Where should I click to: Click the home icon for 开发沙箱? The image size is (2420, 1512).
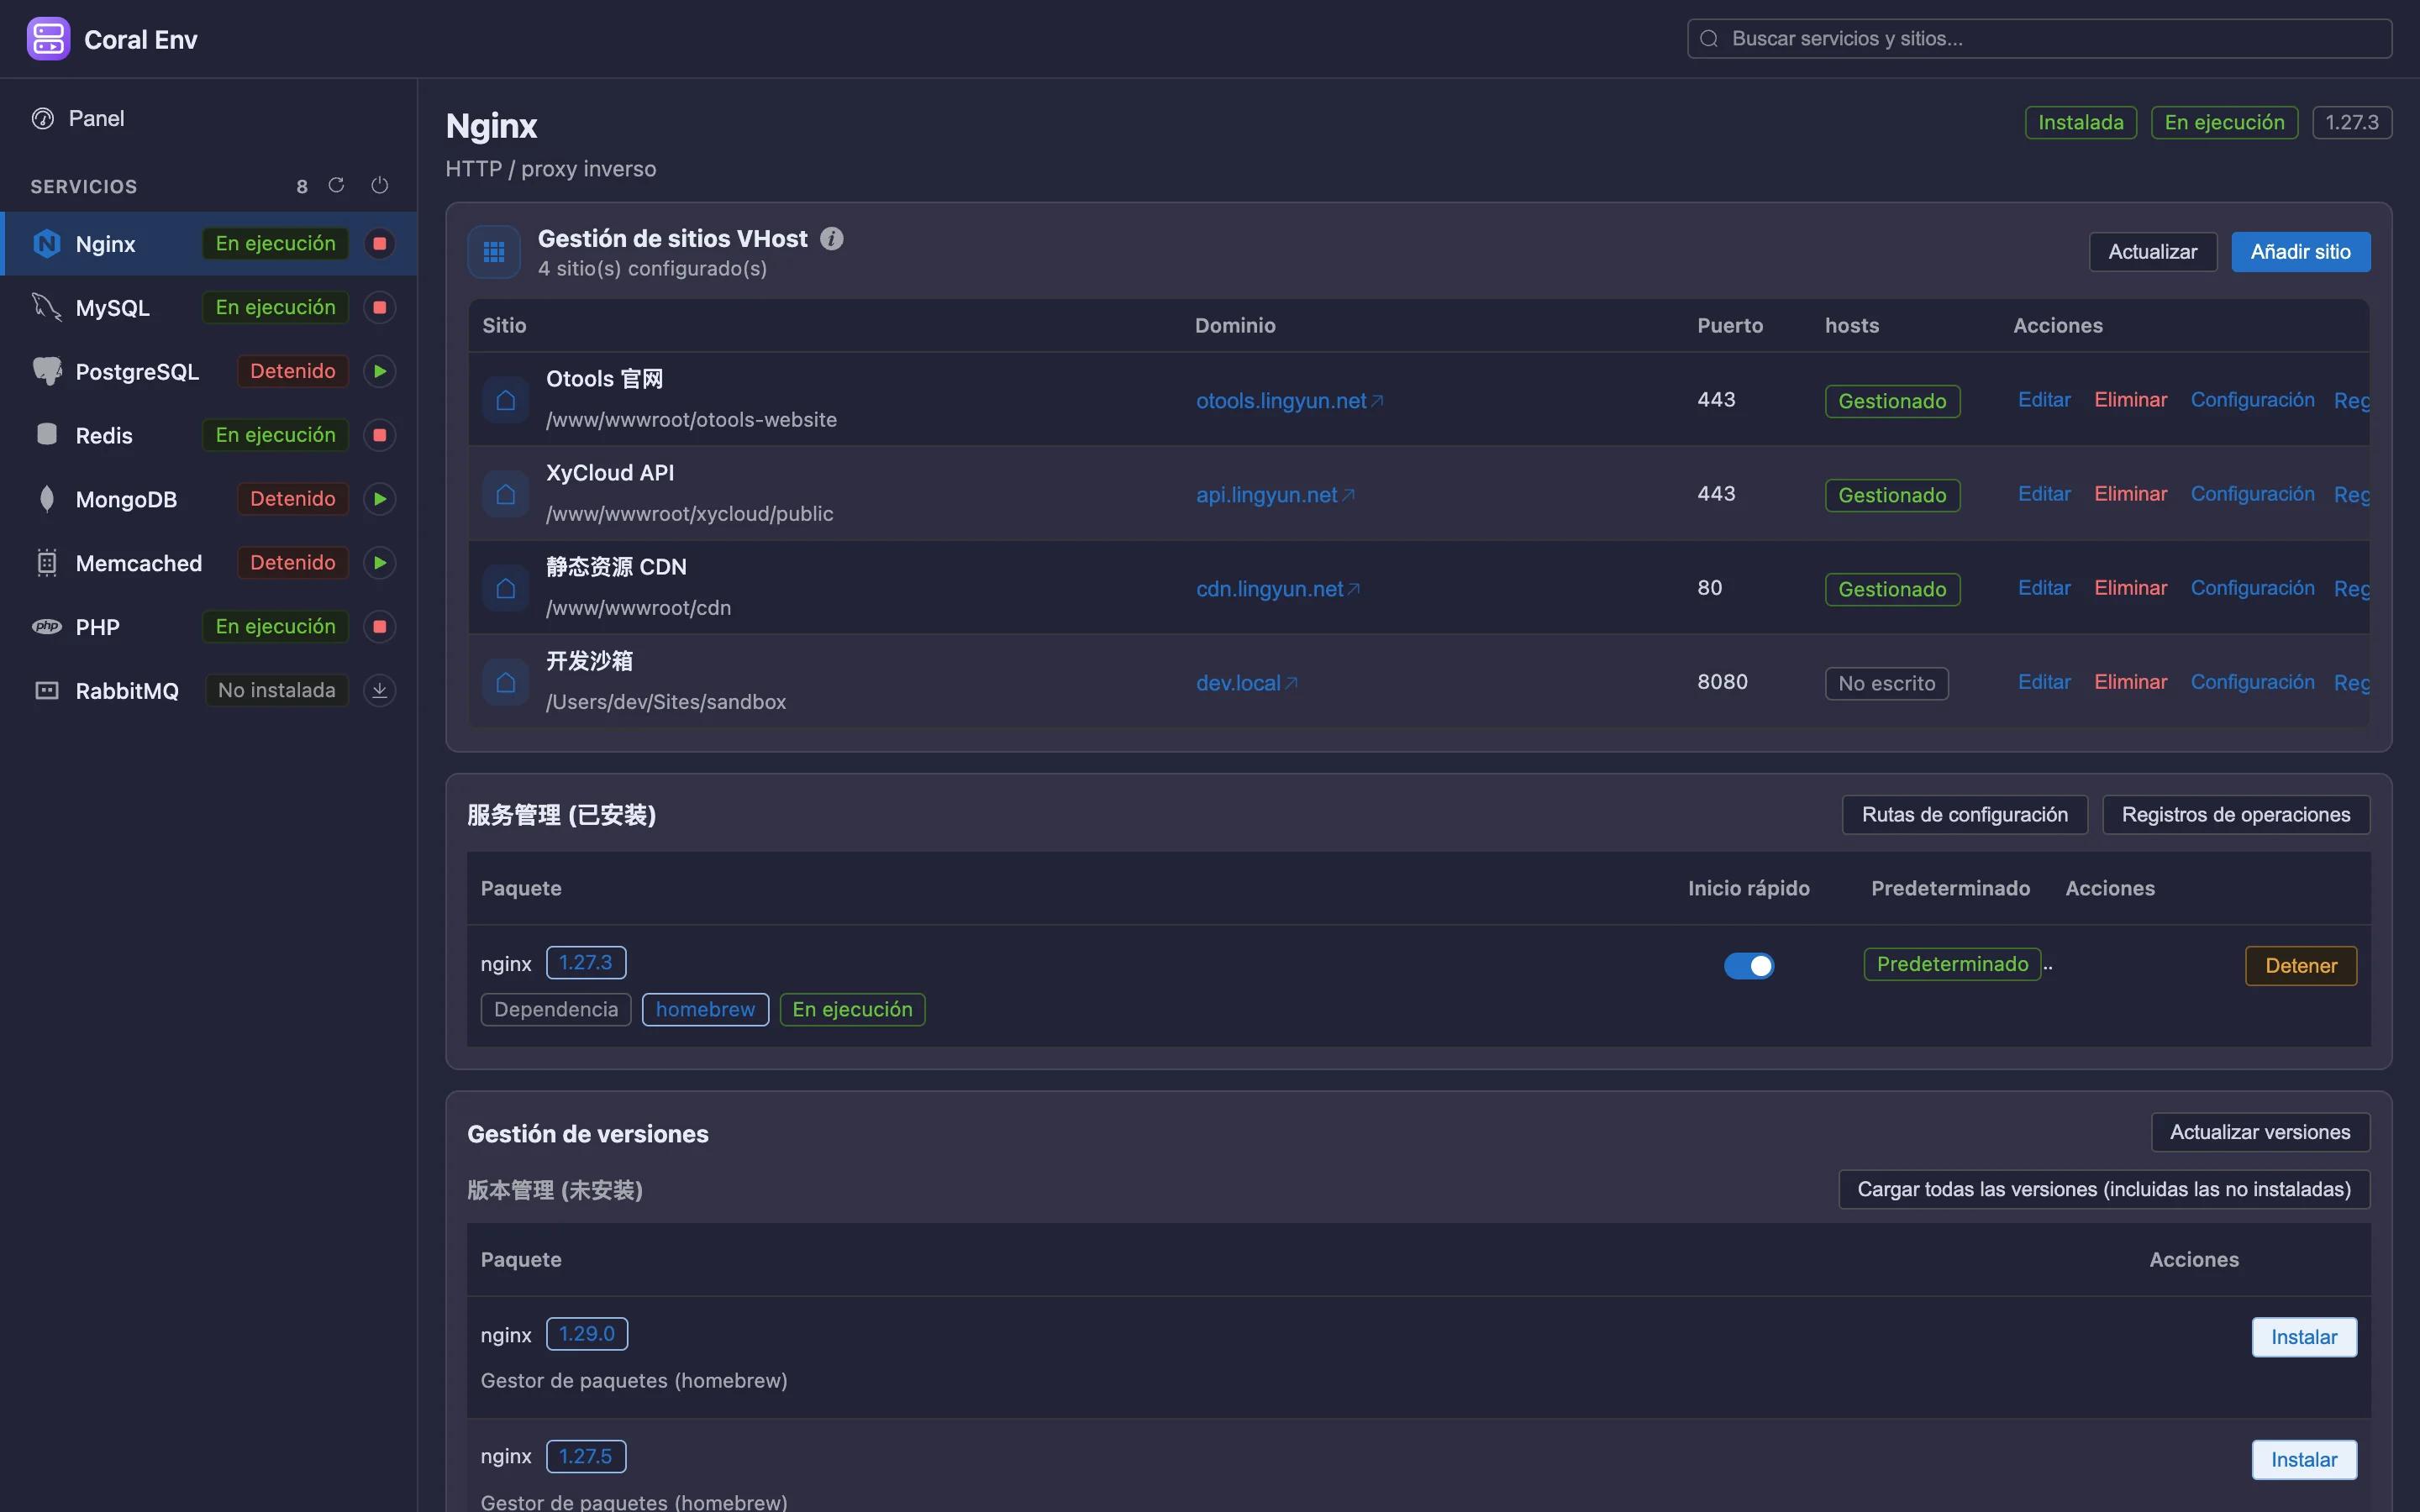(x=506, y=682)
